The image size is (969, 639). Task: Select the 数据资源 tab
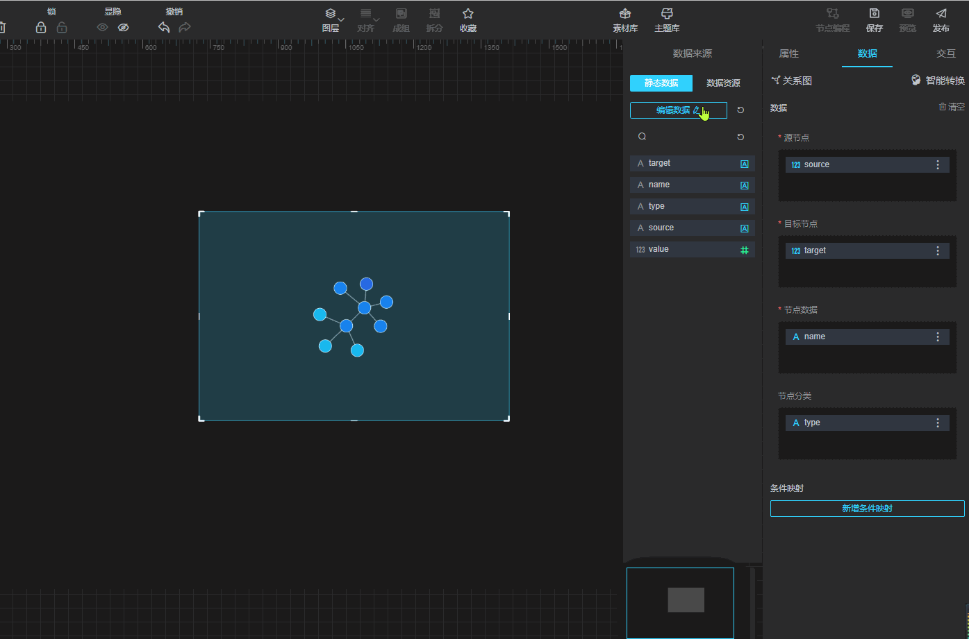(723, 83)
